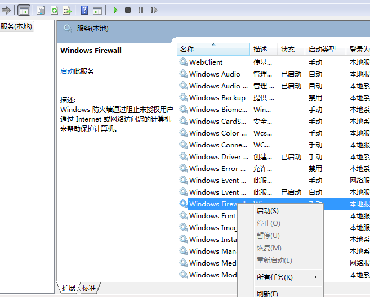Select the Windows Conne... service
This screenshot has width=370, height=297.
pos(218,145)
